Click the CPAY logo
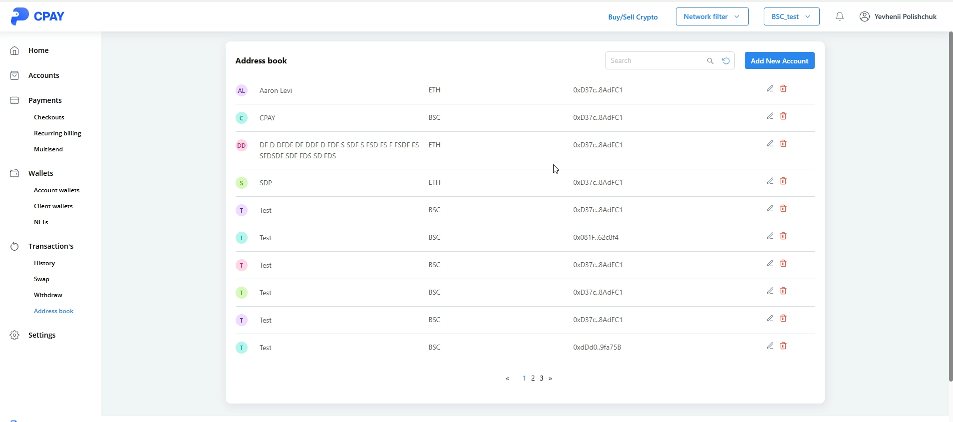The image size is (953, 422). 37,16
